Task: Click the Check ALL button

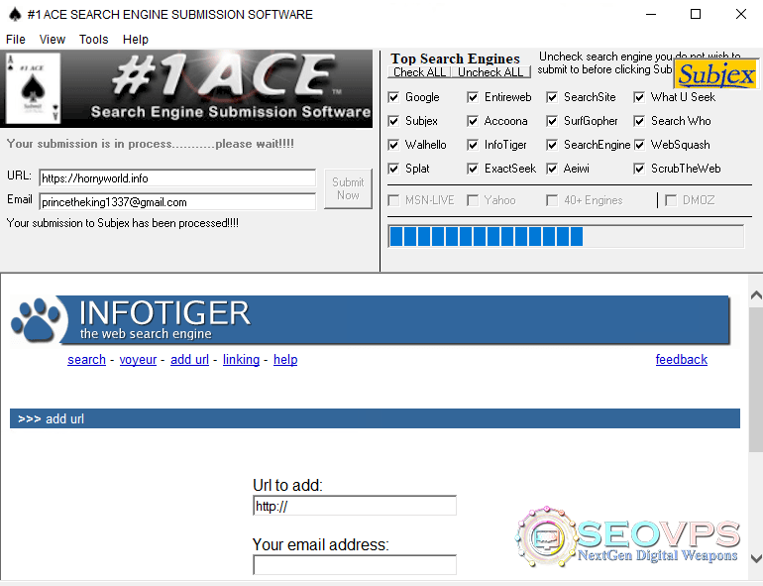Action: pyautogui.click(x=419, y=72)
